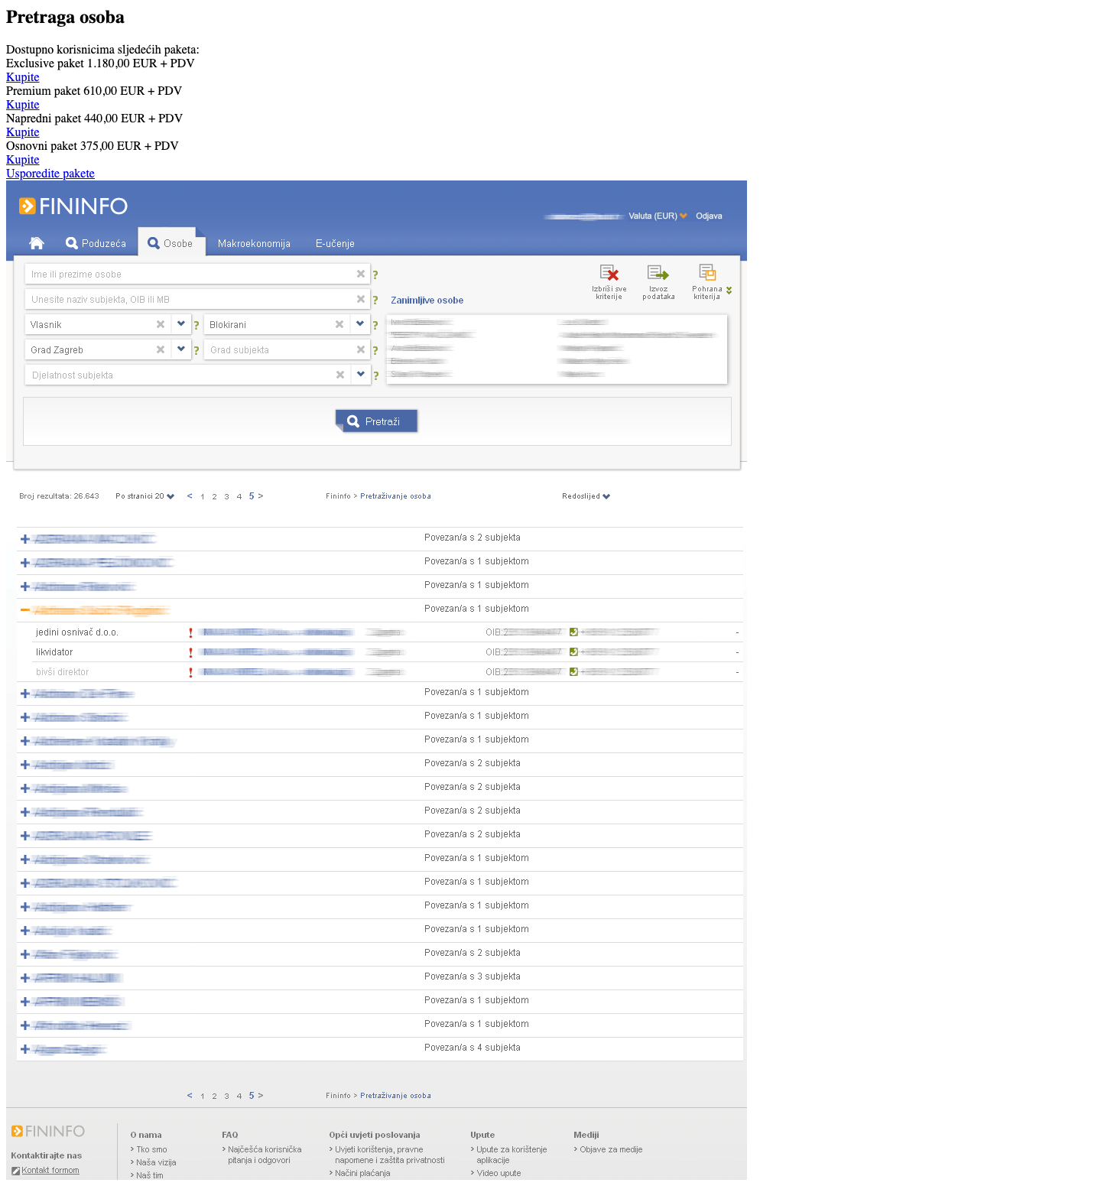The height and width of the screenshot is (1186, 1101).
Task: Open the Po stranici 20 dropdown
Action: tap(145, 496)
